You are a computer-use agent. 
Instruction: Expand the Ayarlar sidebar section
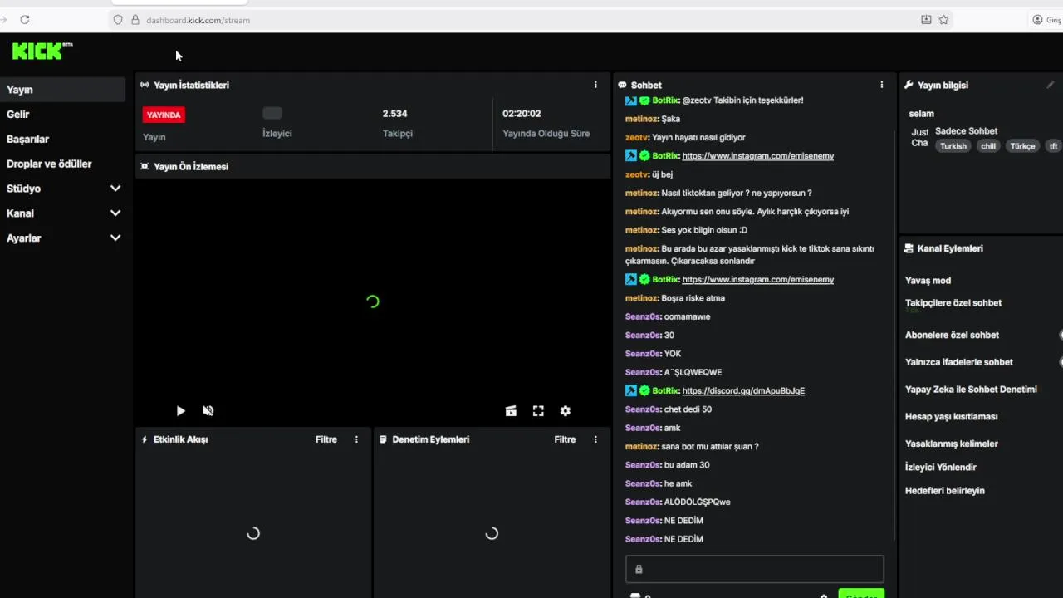pos(115,238)
